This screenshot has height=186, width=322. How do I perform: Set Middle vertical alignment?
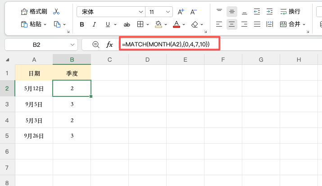tap(232, 12)
